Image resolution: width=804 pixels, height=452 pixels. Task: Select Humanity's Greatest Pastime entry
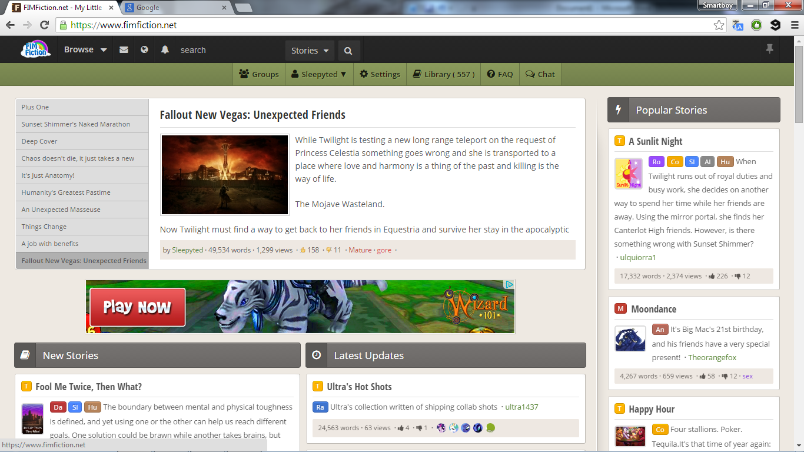(82, 192)
